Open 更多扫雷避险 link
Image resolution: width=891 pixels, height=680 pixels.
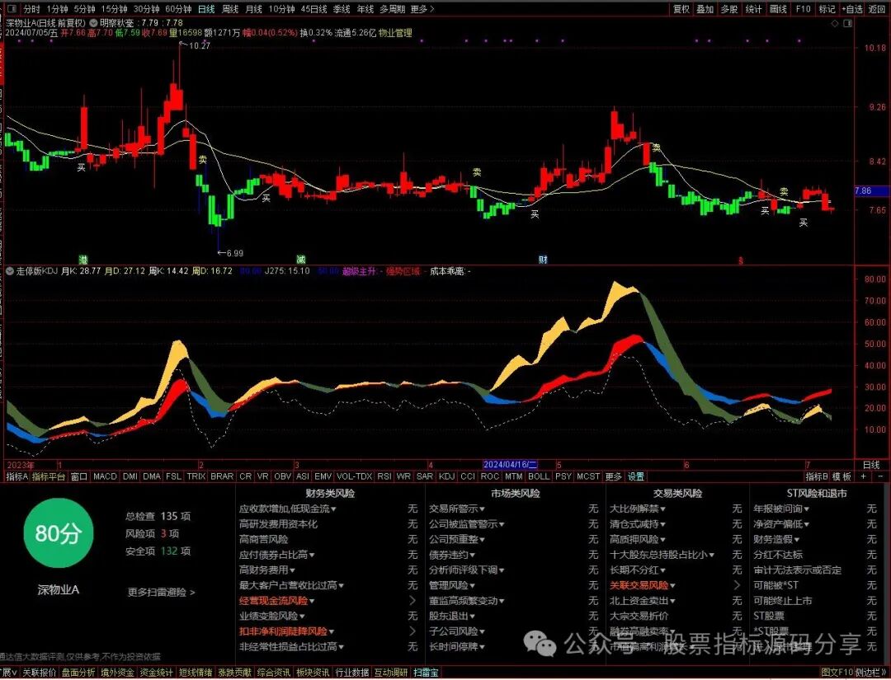point(162,592)
